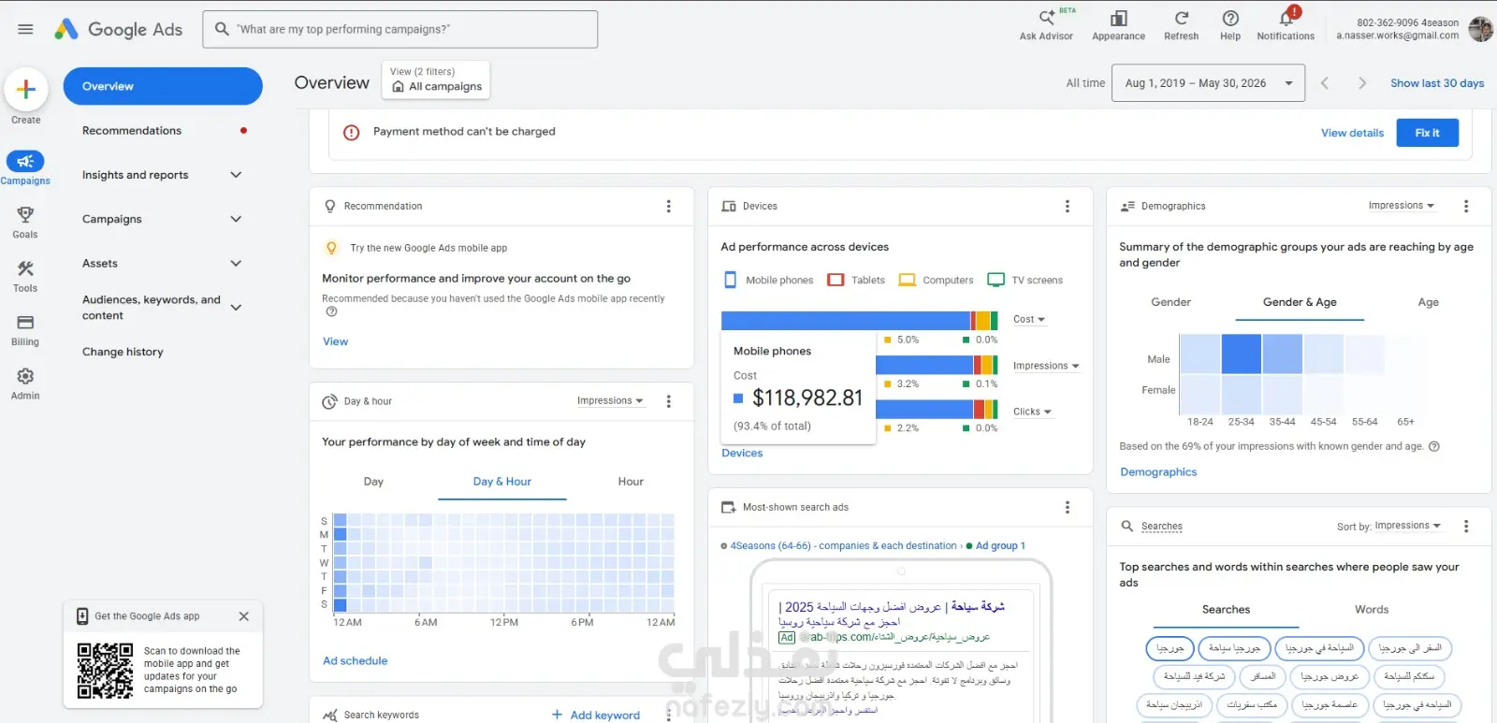
Task: Go to next date range
Action: (x=1362, y=83)
